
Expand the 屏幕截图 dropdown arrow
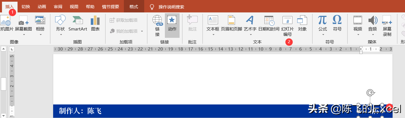24,35
